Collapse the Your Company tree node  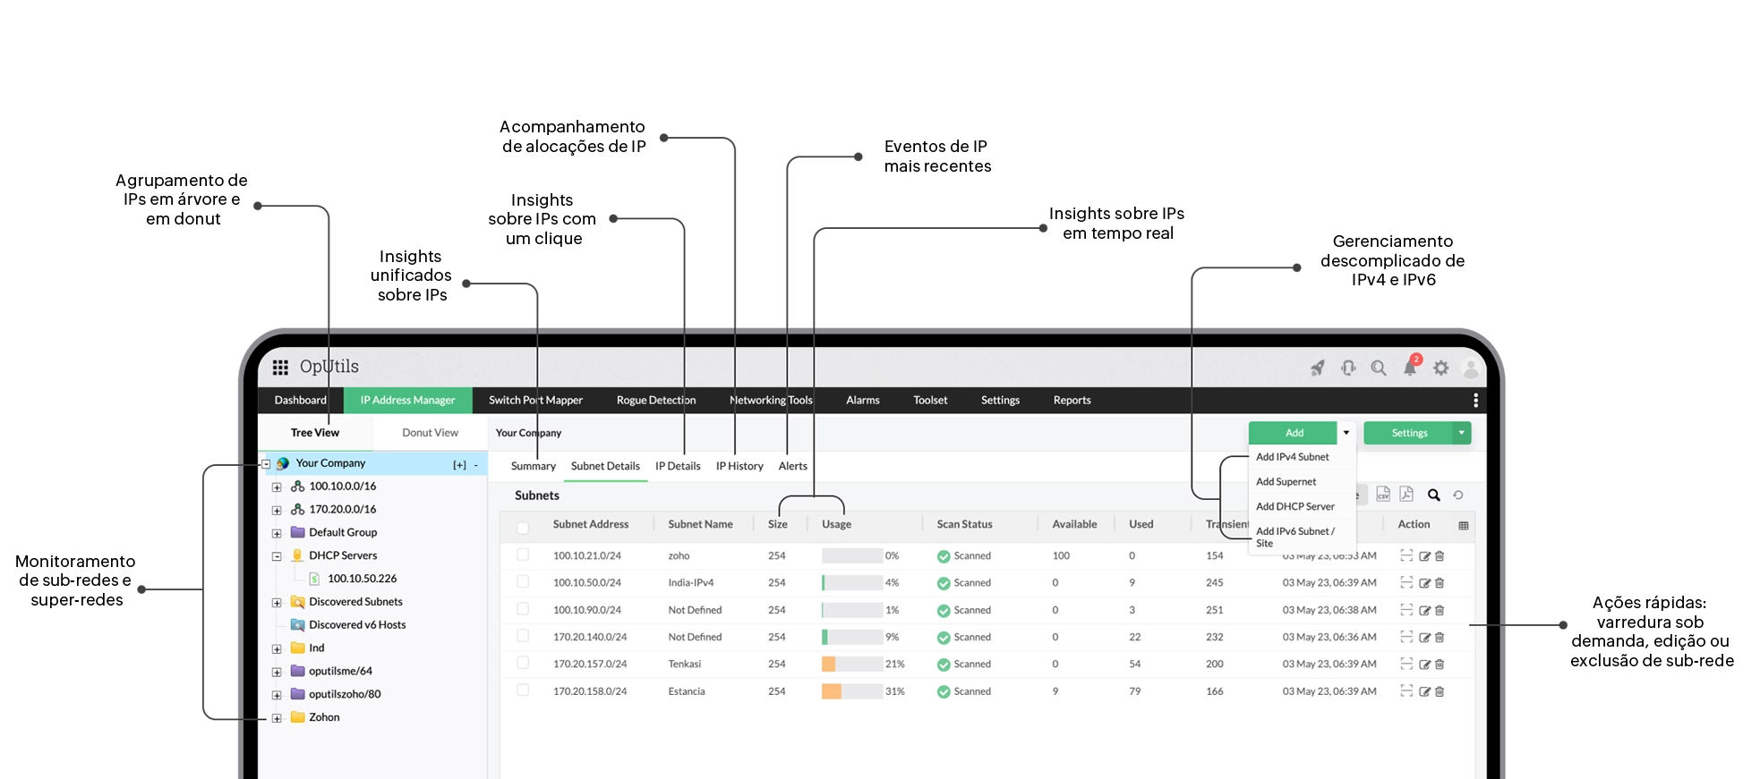pyautogui.click(x=266, y=464)
